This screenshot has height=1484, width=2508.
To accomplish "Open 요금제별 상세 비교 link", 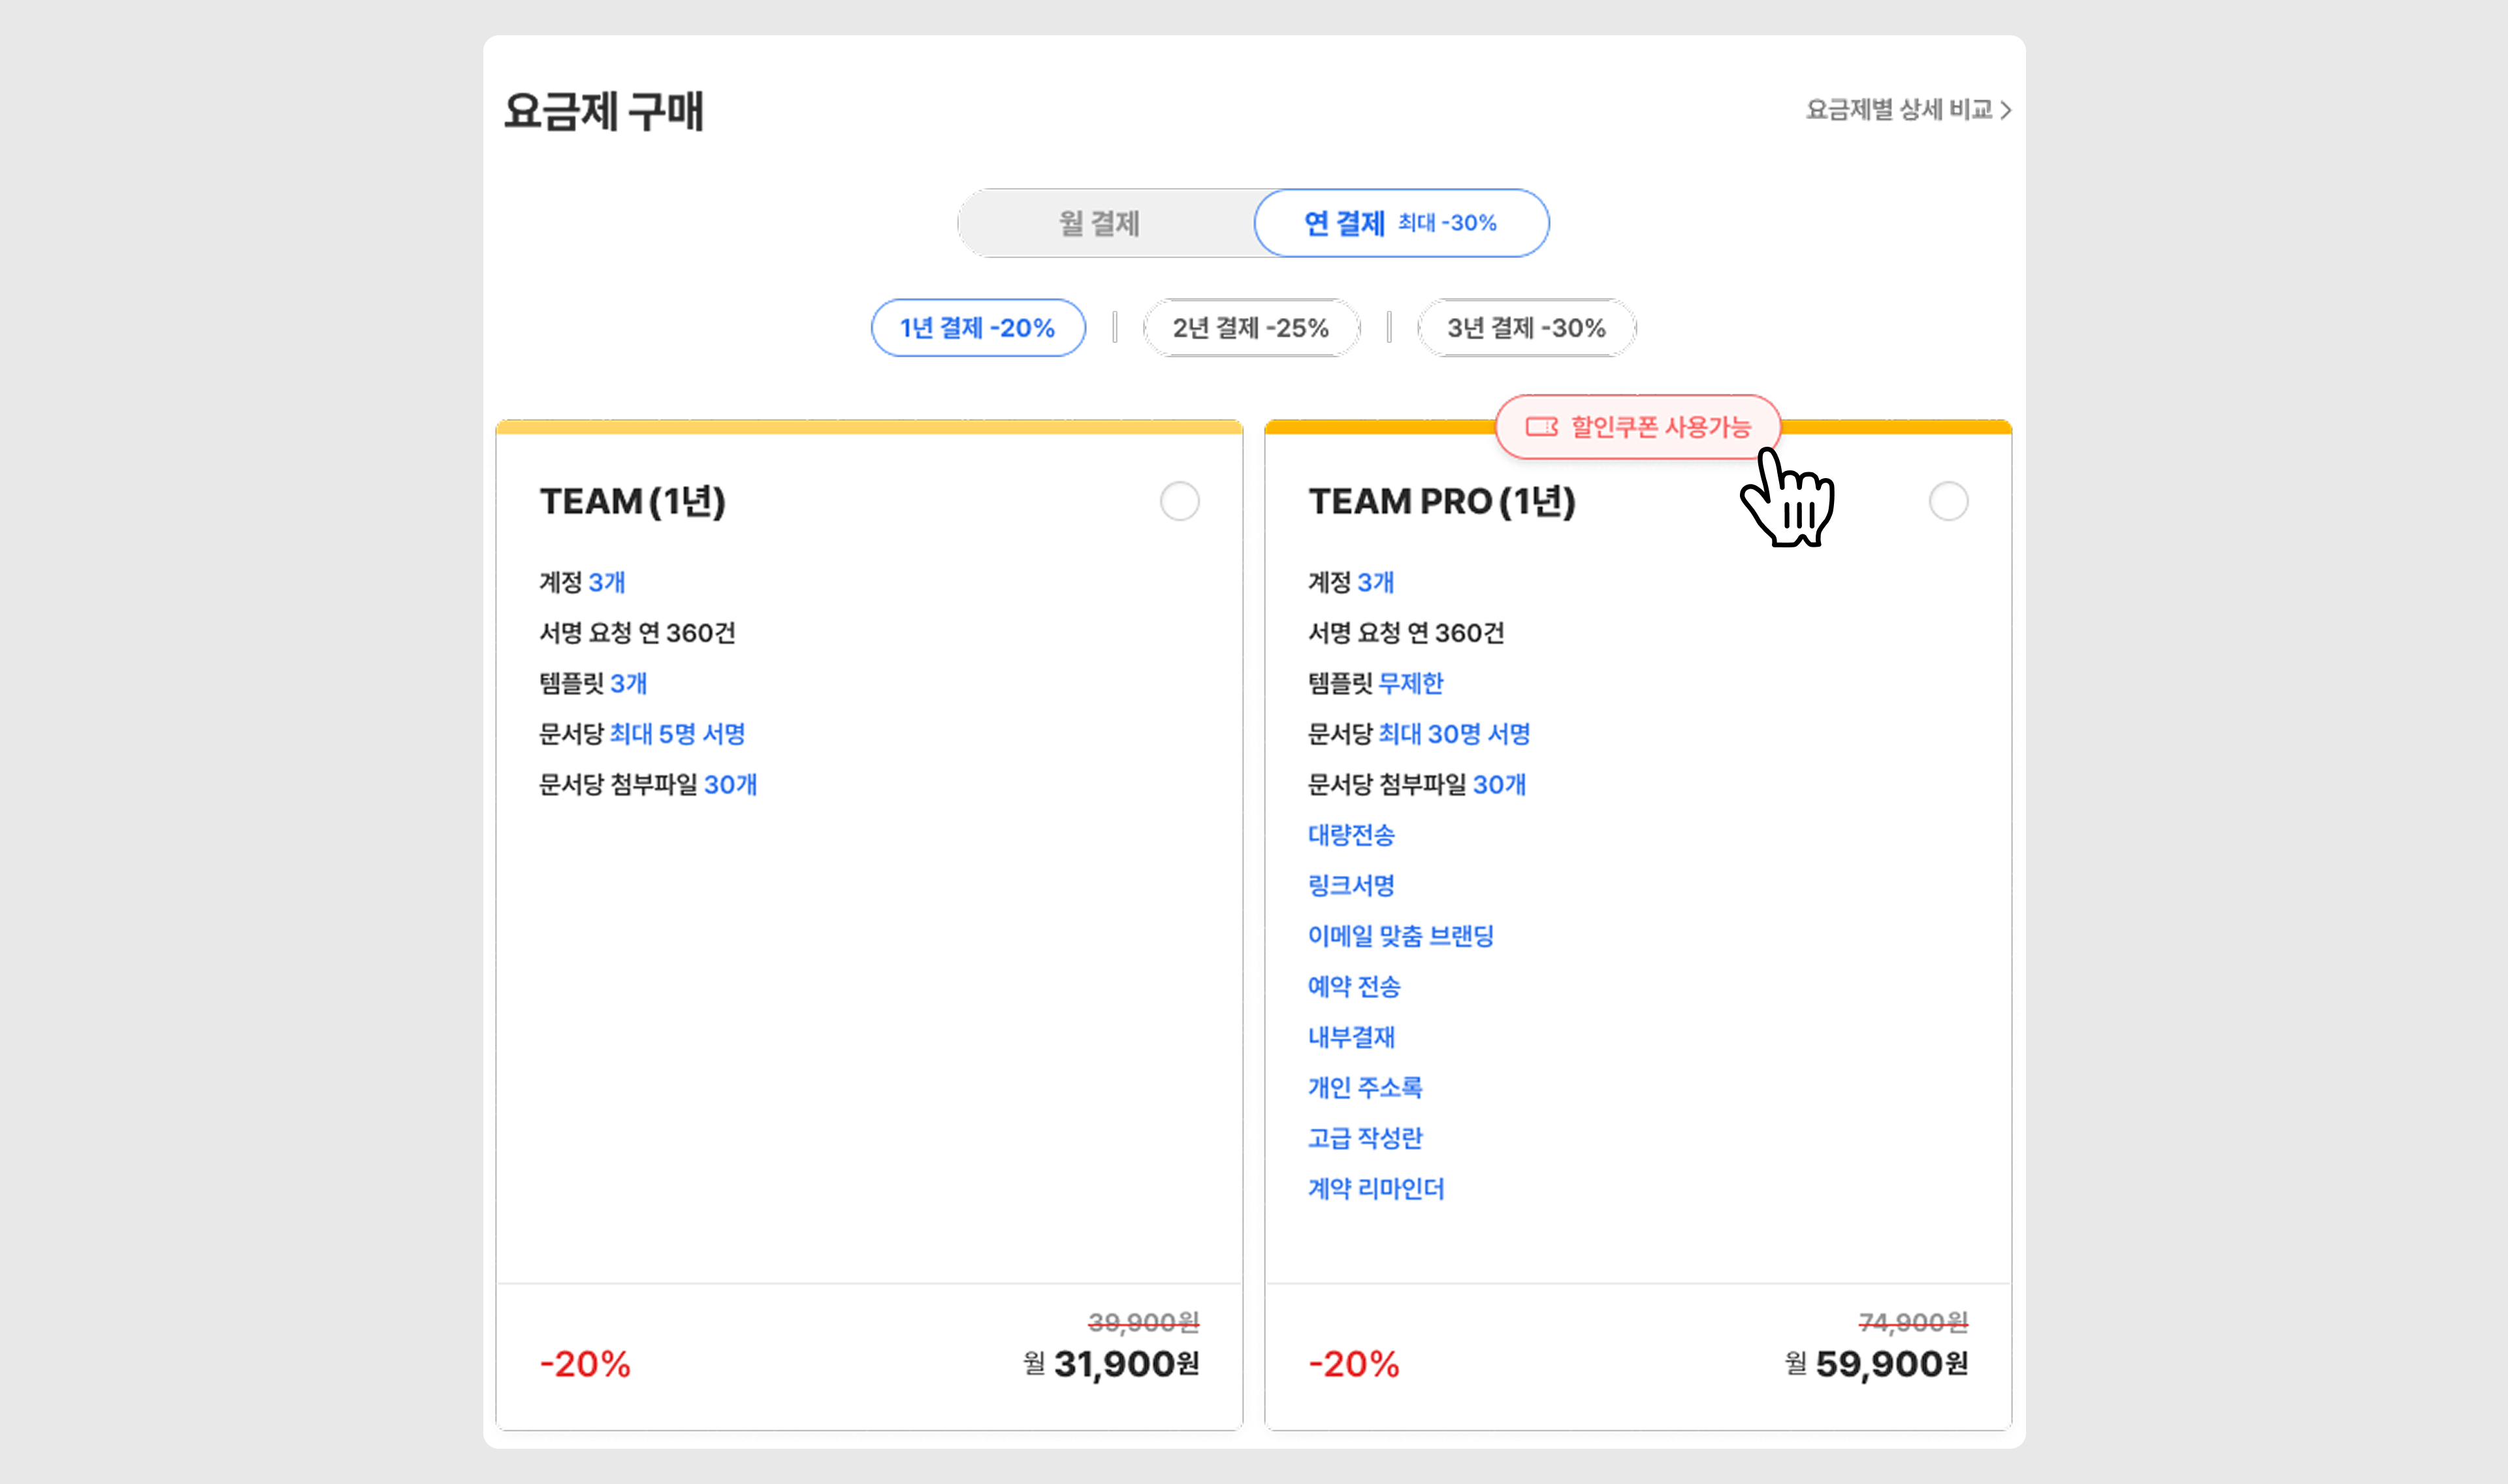I will 1898,110.
